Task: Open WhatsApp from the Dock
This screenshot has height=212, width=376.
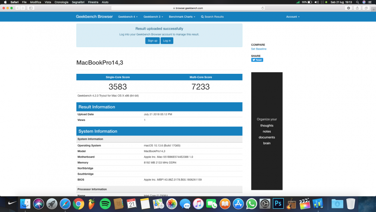Action: point(252,204)
